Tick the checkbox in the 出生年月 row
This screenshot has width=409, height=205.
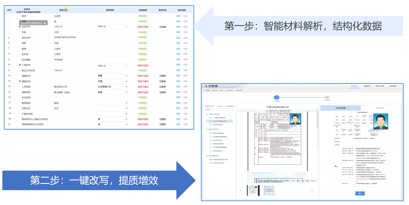click(x=9, y=27)
